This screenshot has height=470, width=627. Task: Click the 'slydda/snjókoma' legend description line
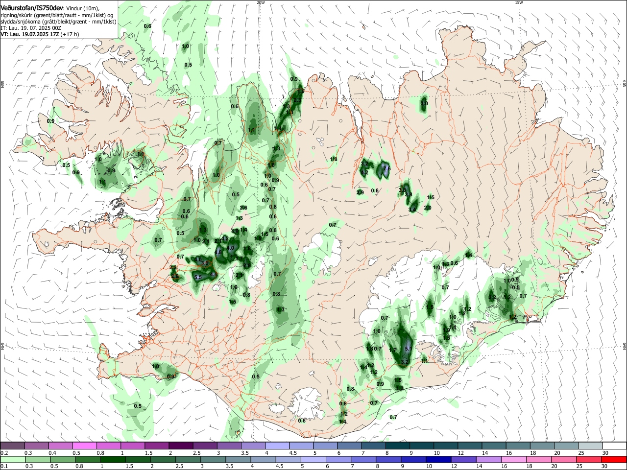pyautogui.click(x=58, y=22)
